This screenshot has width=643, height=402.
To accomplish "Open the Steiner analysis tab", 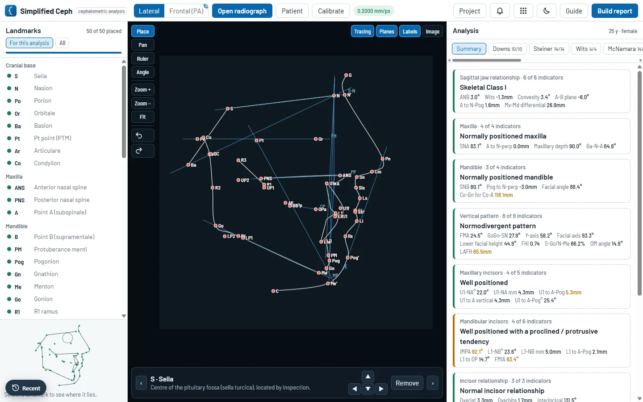I will click(x=549, y=49).
